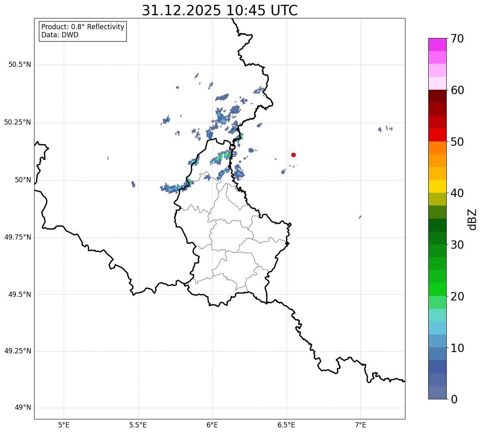Click the "49.5°N" latitude label

[x=20, y=294]
